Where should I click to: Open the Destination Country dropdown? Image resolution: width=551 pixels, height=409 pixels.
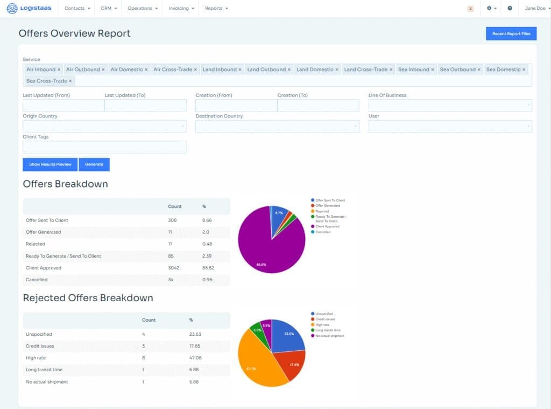tap(277, 126)
